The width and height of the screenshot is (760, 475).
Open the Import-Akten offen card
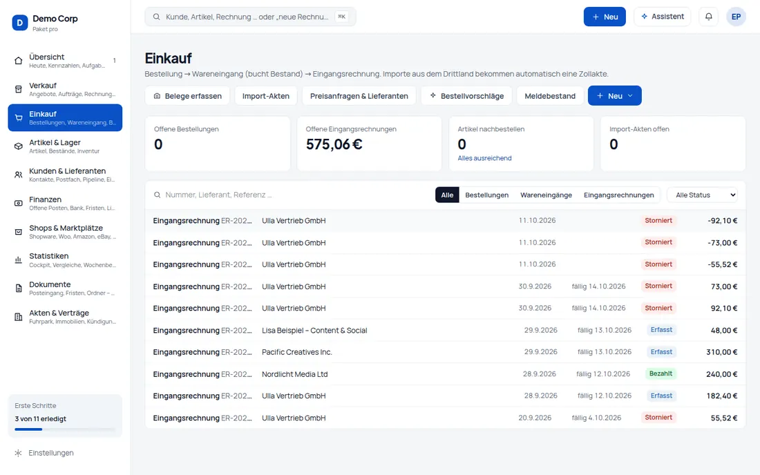[x=673, y=144]
